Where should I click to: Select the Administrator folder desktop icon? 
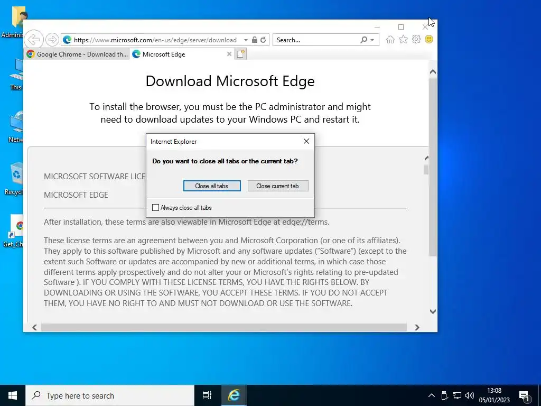pyautogui.click(x=14, y=22)
